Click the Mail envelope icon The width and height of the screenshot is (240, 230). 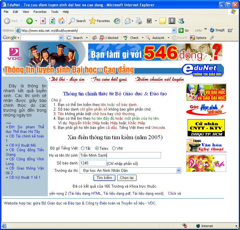tap(128, 21)
